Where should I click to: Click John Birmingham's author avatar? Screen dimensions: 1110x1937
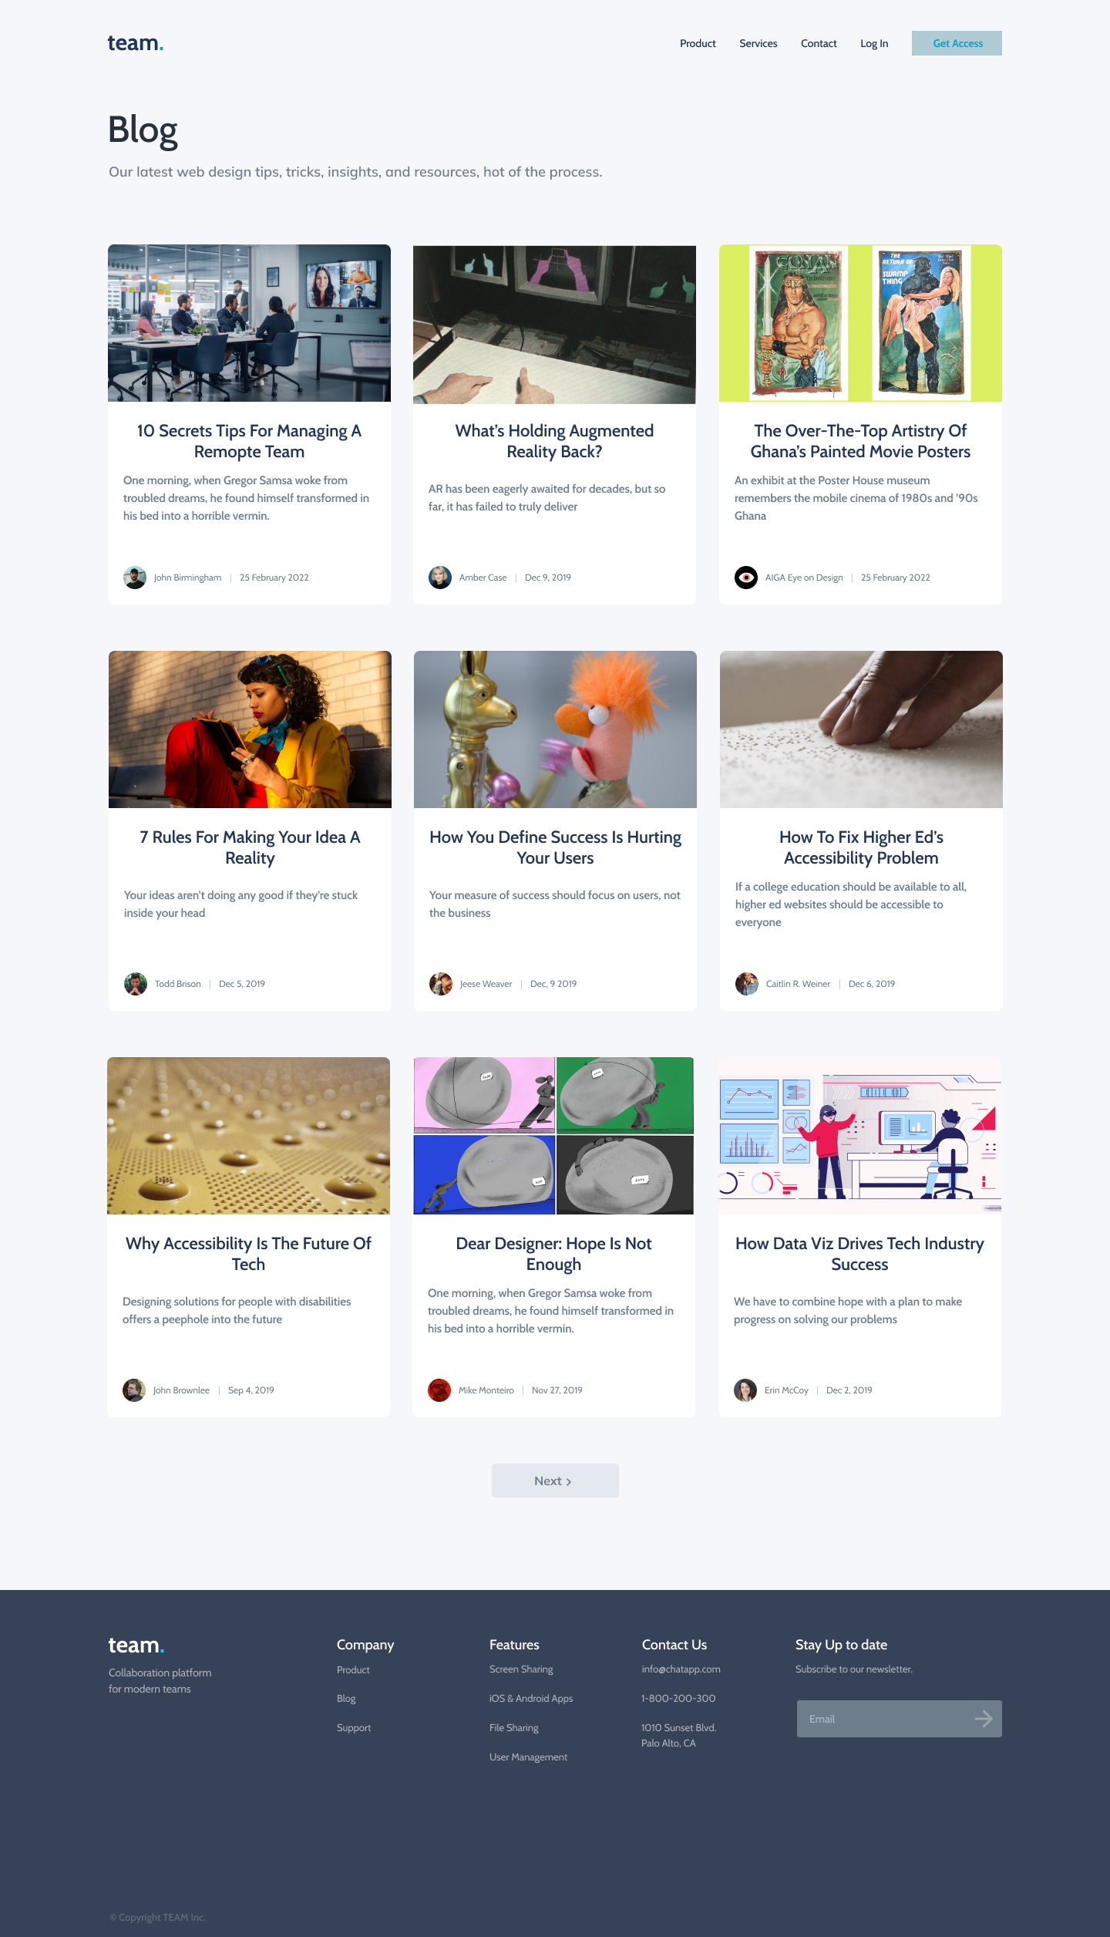pos(135,578)
